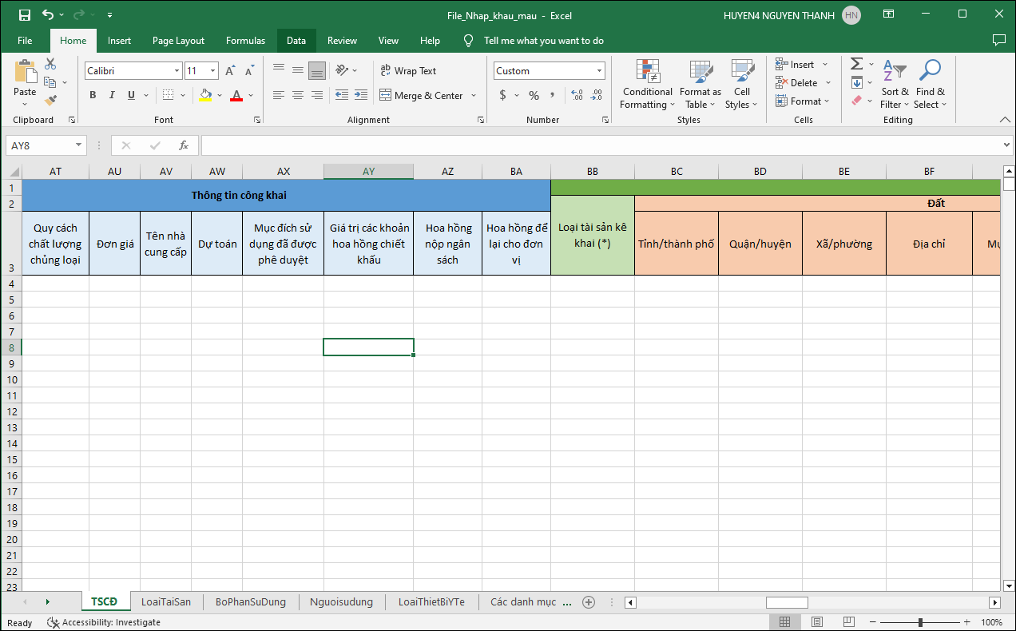Open Conditional Formatting menu
This screenshot has width=1016, height=631.
pyautogui.click(x=647, y=85)
